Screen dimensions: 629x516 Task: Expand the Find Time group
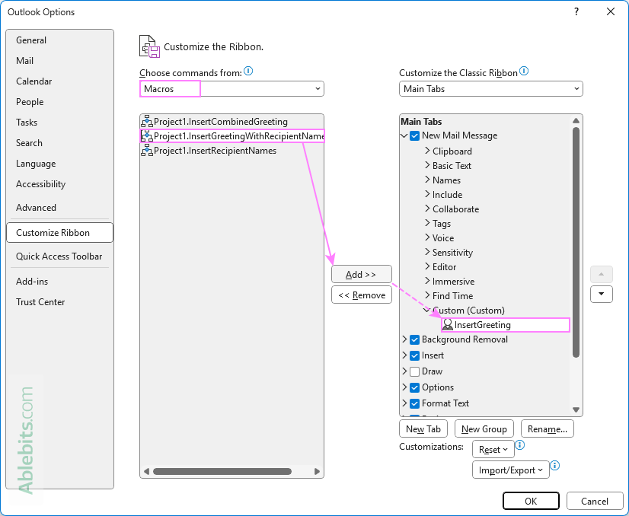click(x=427, y=295)
